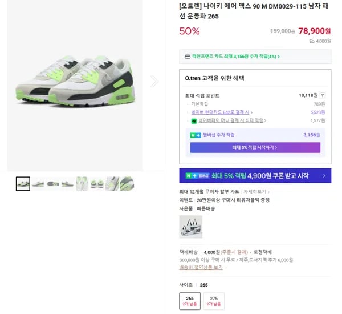Click the arrow at the right end of the coupon banner
This screenshot has height=314, width=342.
(324, 175)
